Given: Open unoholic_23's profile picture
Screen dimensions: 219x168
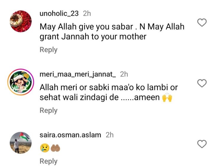Looking at the screenshot, I should (x=20, y=21).
